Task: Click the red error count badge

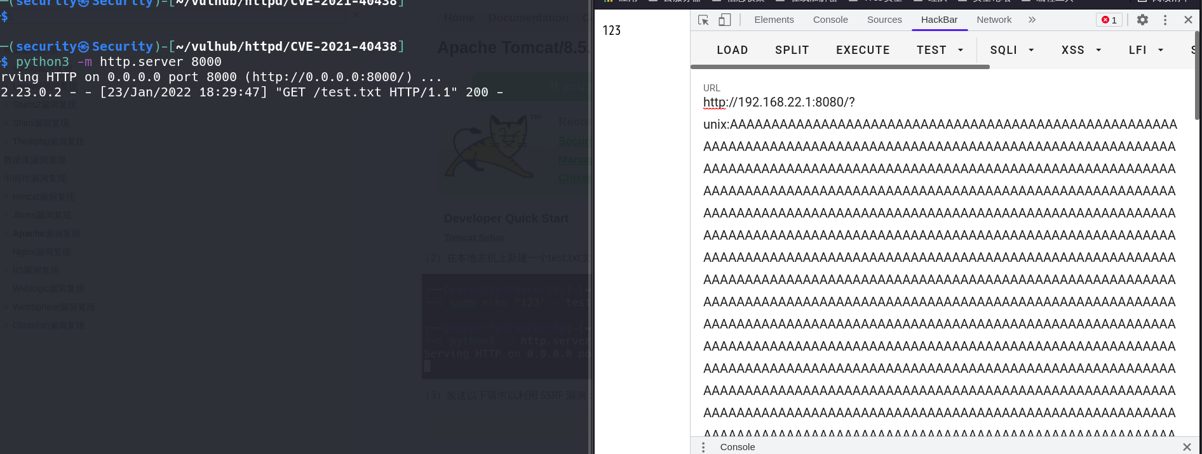Action: [1109, 20]
